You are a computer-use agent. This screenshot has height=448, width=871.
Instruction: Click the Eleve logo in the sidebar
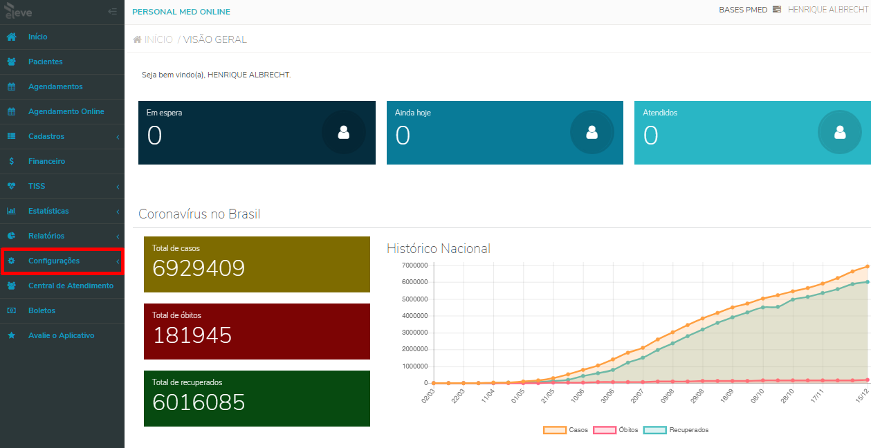18,11
